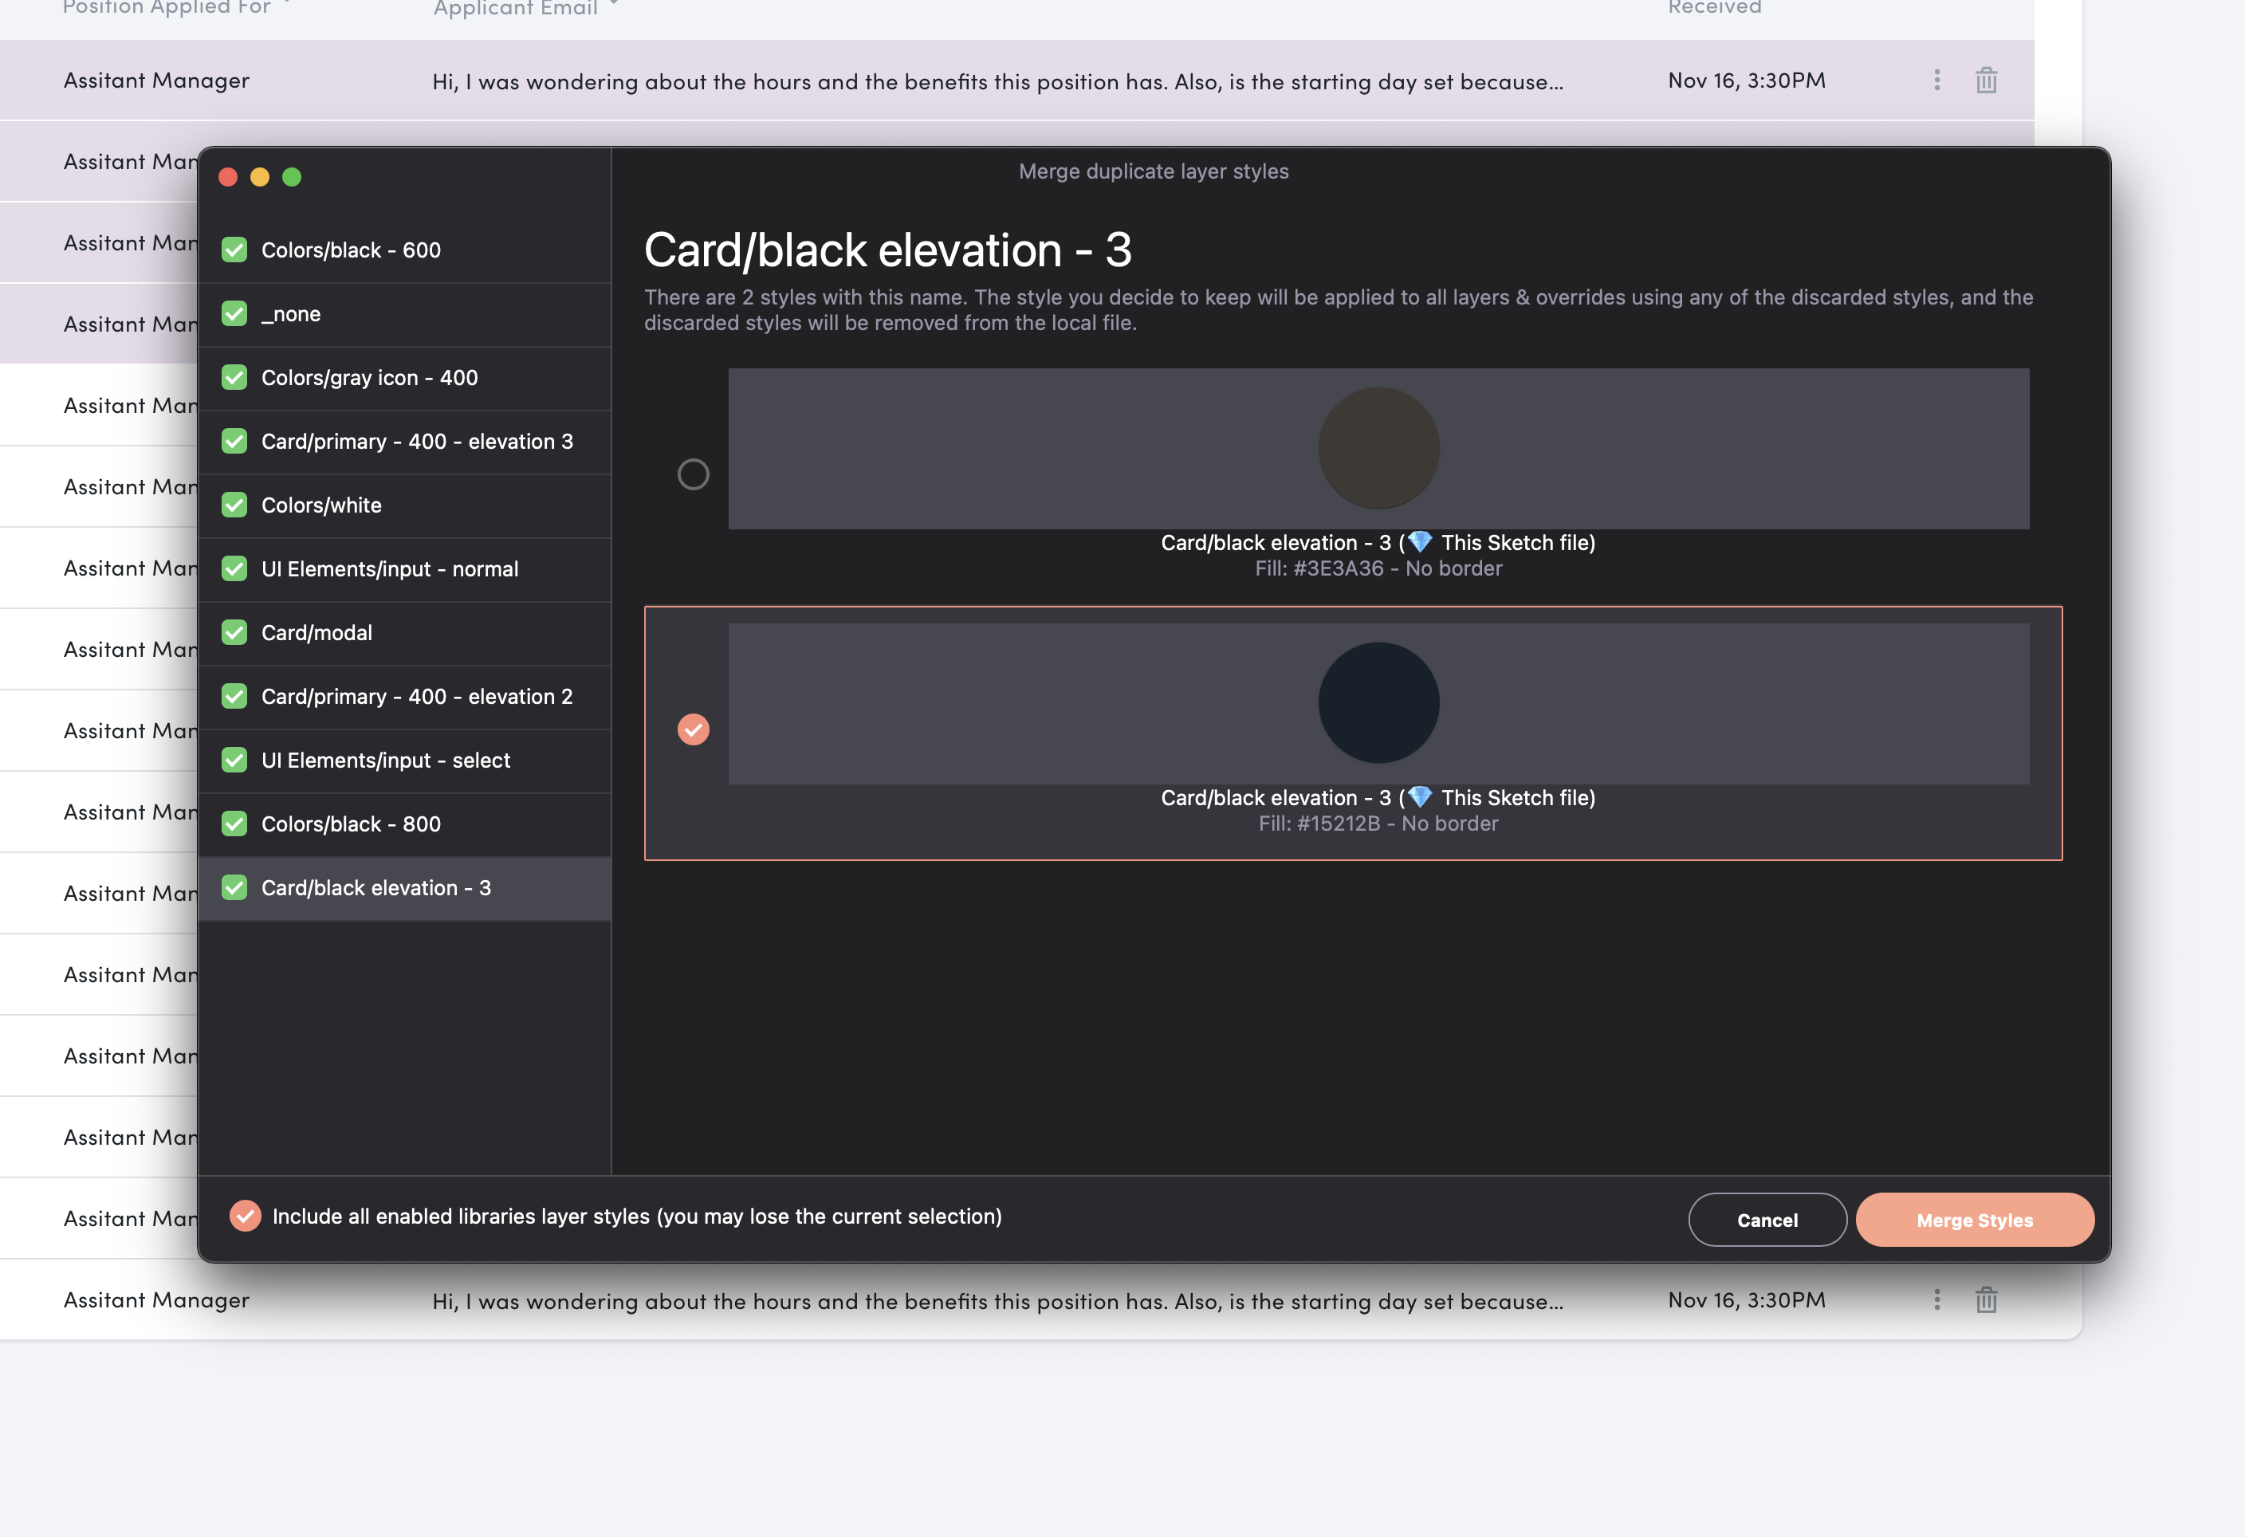This screenshot has height=1537, width=2245.
Task: Select Colors/white in style list
Action: (x=321, y=505)
